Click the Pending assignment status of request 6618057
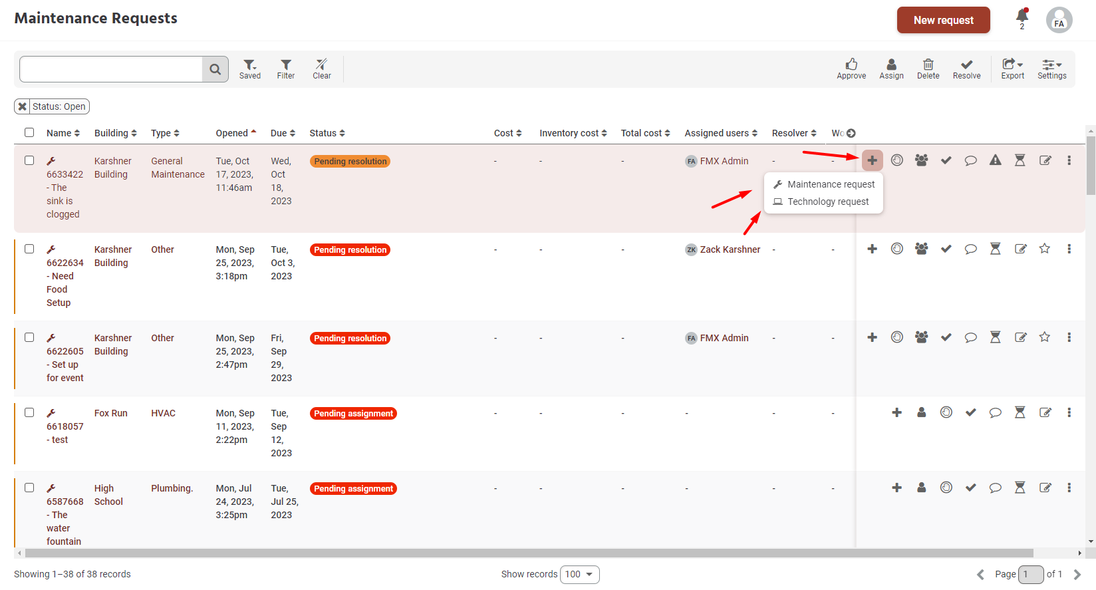Viewport: 1096px width, 590px height. tap(353, 413)
